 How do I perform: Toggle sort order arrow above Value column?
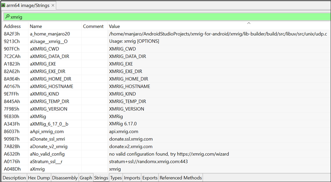pos(249,23)
